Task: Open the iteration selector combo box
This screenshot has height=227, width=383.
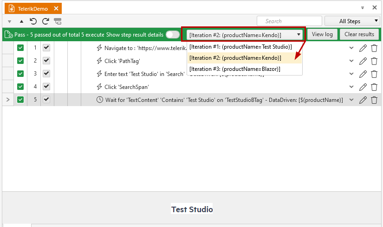Action: 244,35
